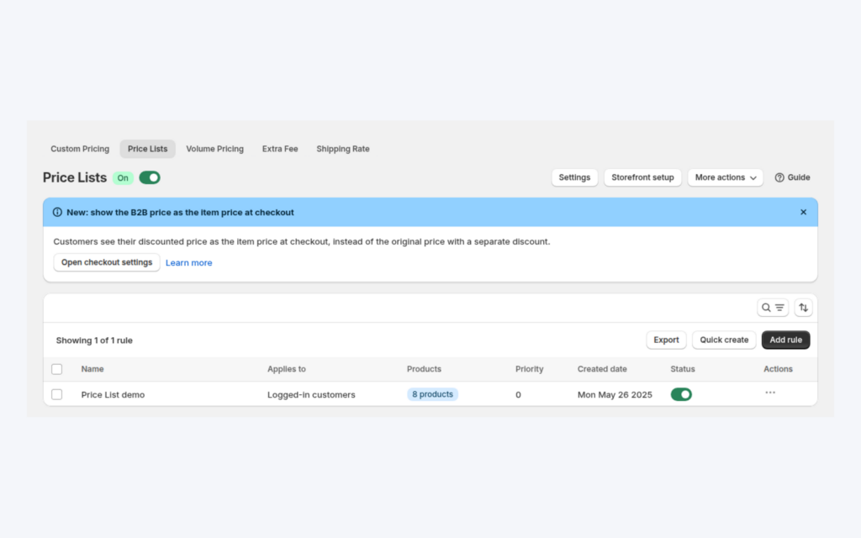
Task: Click the Products column header
Action: tap(424, 369)
